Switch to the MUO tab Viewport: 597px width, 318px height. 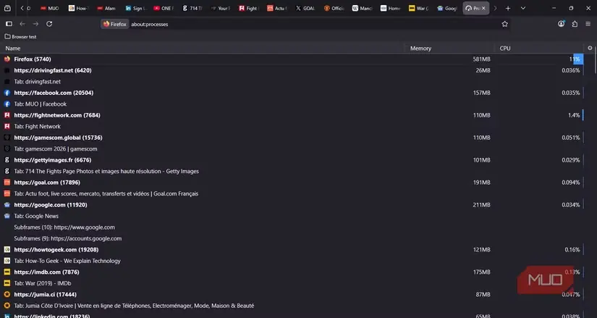(50, 8)
